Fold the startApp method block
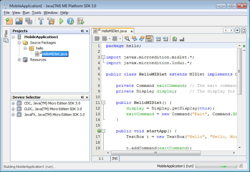This screenshot has height=172, width=250. click(x=103, y=131)
